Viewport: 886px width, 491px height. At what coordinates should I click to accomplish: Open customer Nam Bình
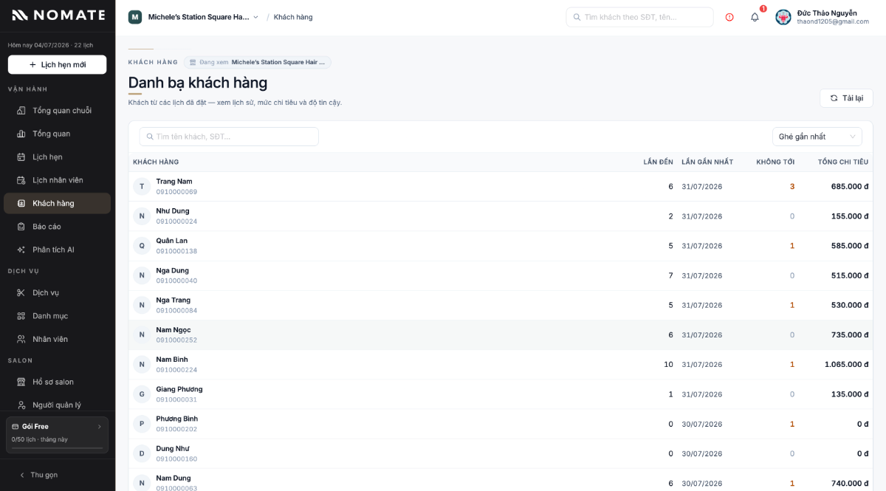pyautogui.click(x=501, y=365)
